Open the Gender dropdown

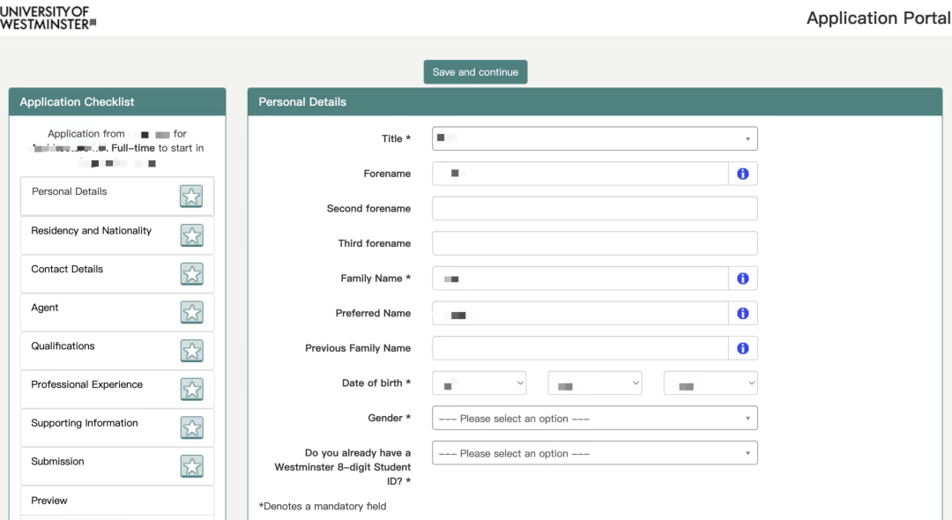594,419
